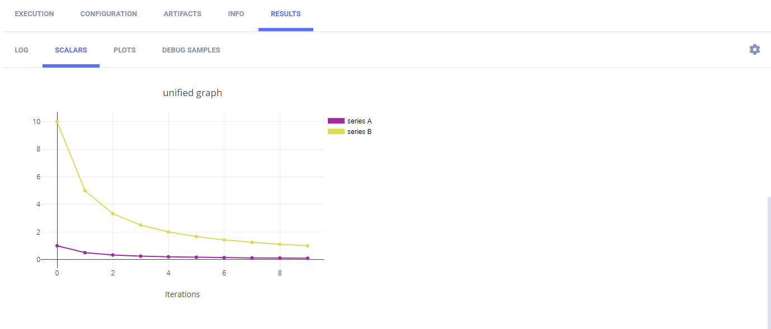Click series B last point at iteration 9

[x=308, y=246]
